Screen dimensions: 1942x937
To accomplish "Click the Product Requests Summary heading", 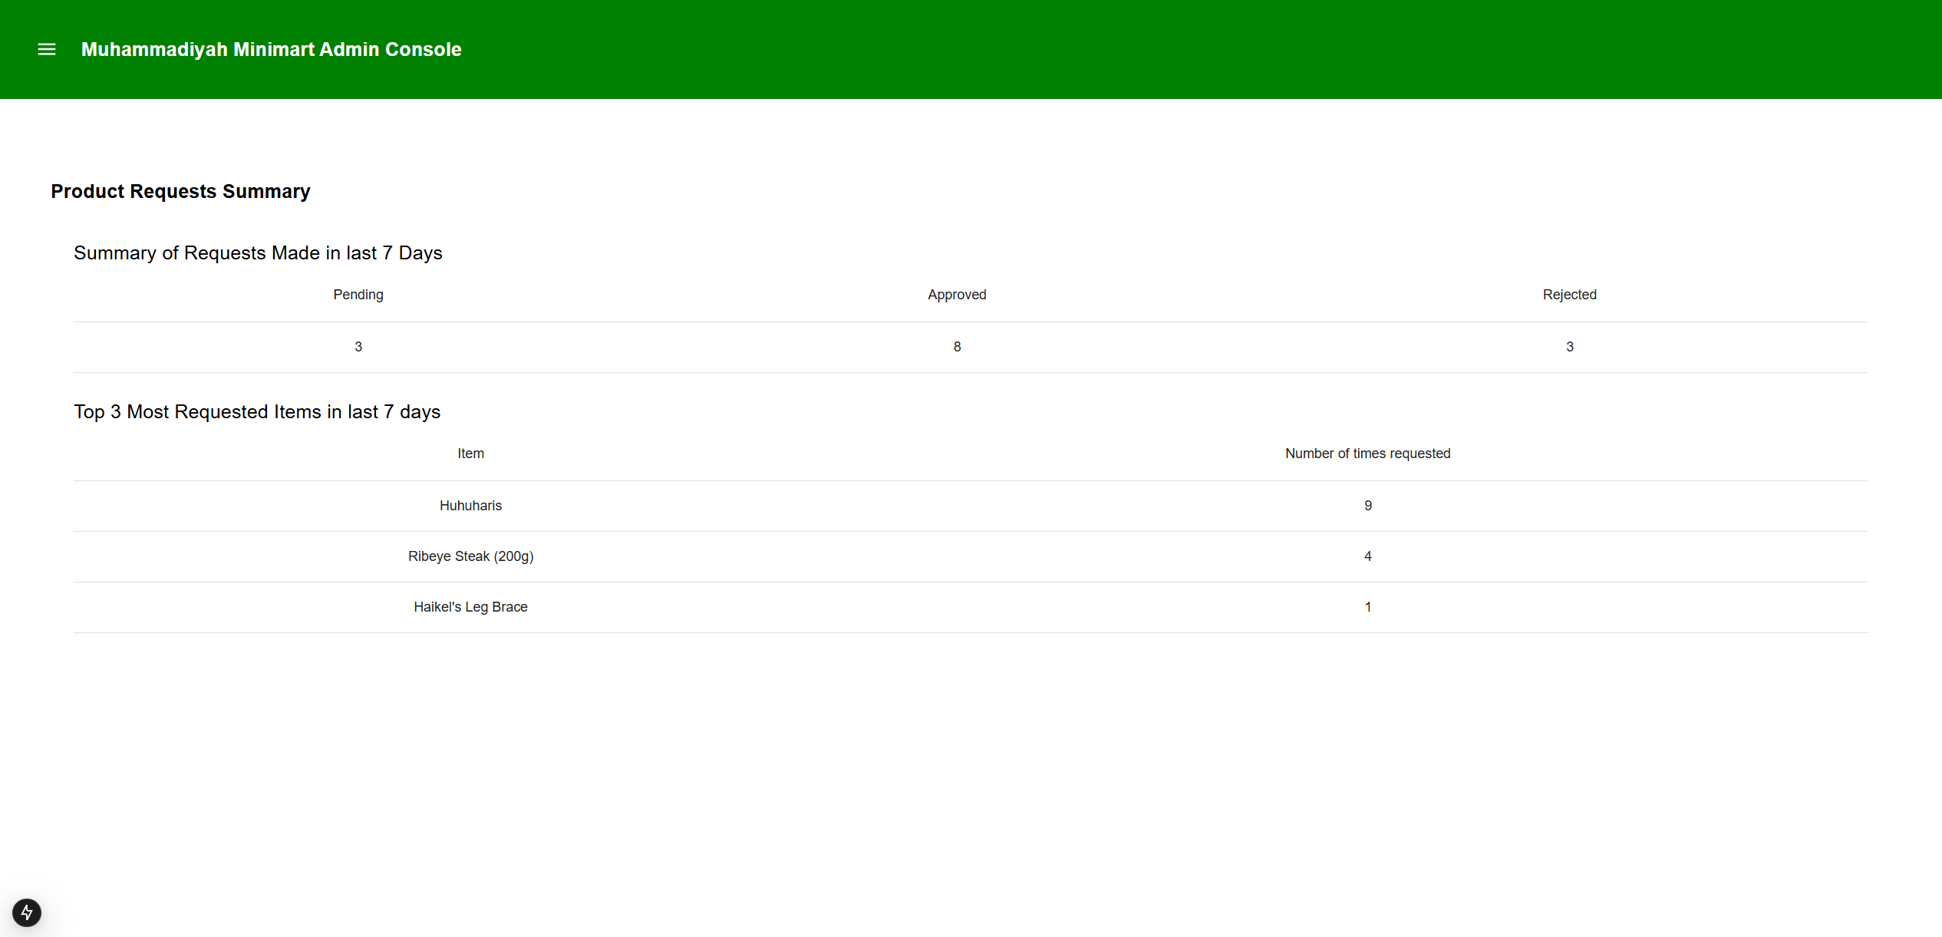I will (x=180, y=191).
